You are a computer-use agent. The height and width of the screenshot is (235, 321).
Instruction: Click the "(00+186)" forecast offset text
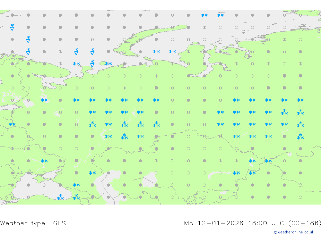click(305, 223)
